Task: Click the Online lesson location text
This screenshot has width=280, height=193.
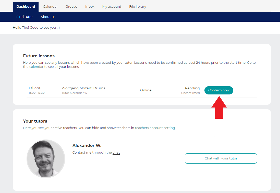Action: 146,90
